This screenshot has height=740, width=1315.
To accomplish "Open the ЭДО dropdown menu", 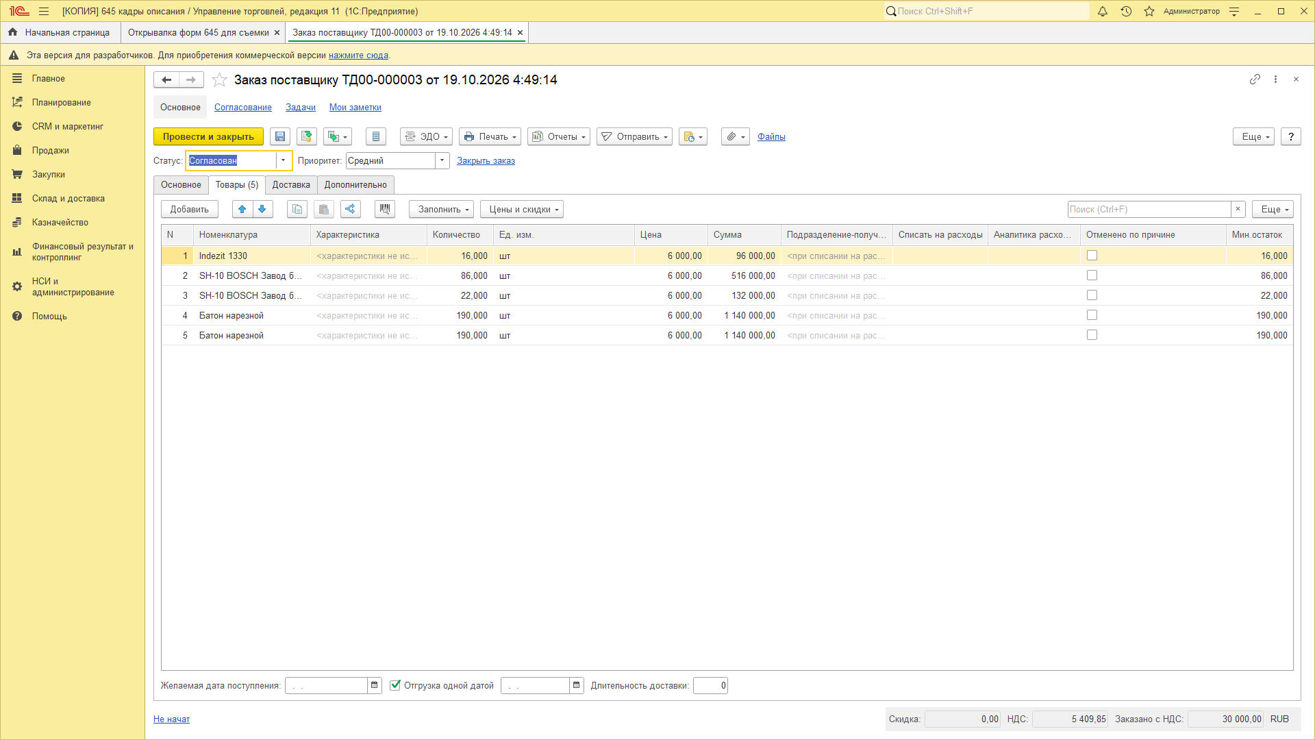I will point(426,137).
